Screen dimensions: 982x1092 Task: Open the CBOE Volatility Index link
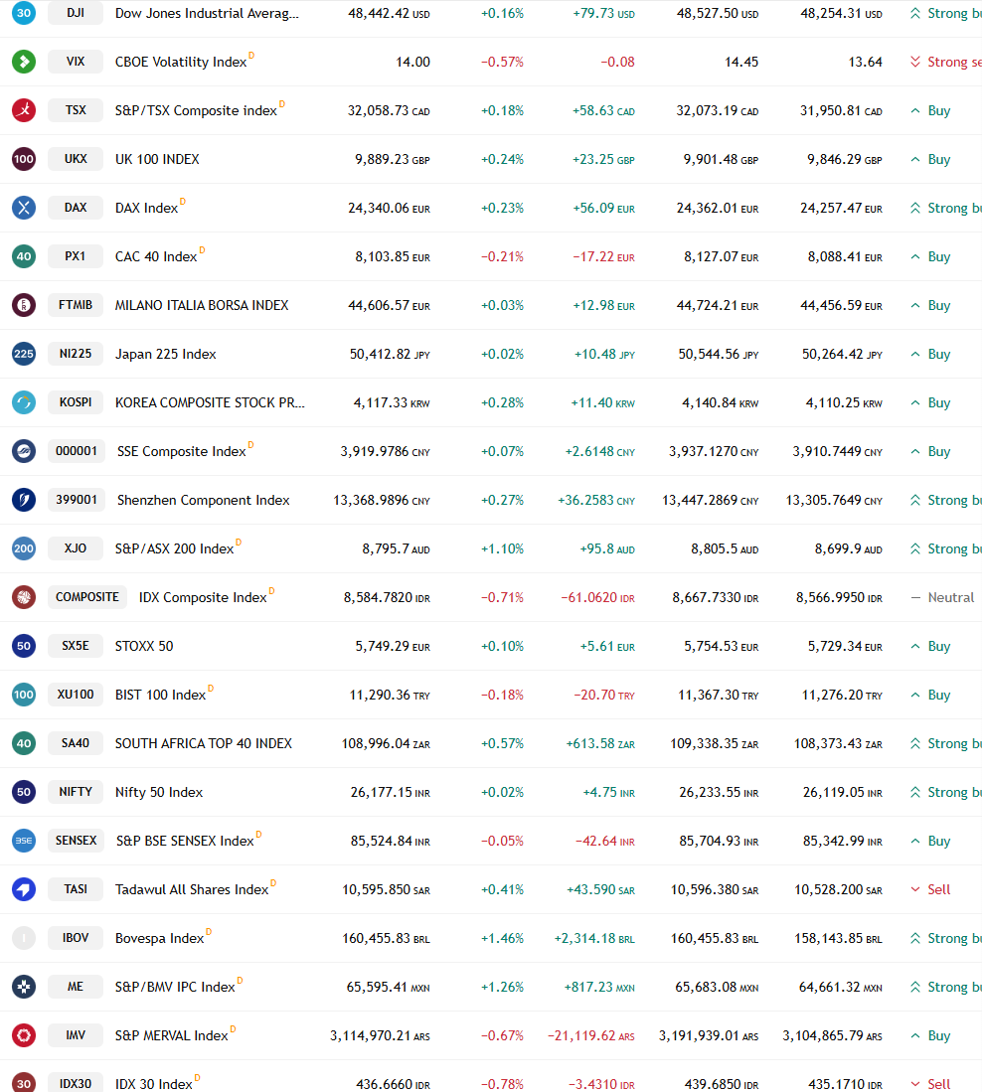click(x=180, y=62)
